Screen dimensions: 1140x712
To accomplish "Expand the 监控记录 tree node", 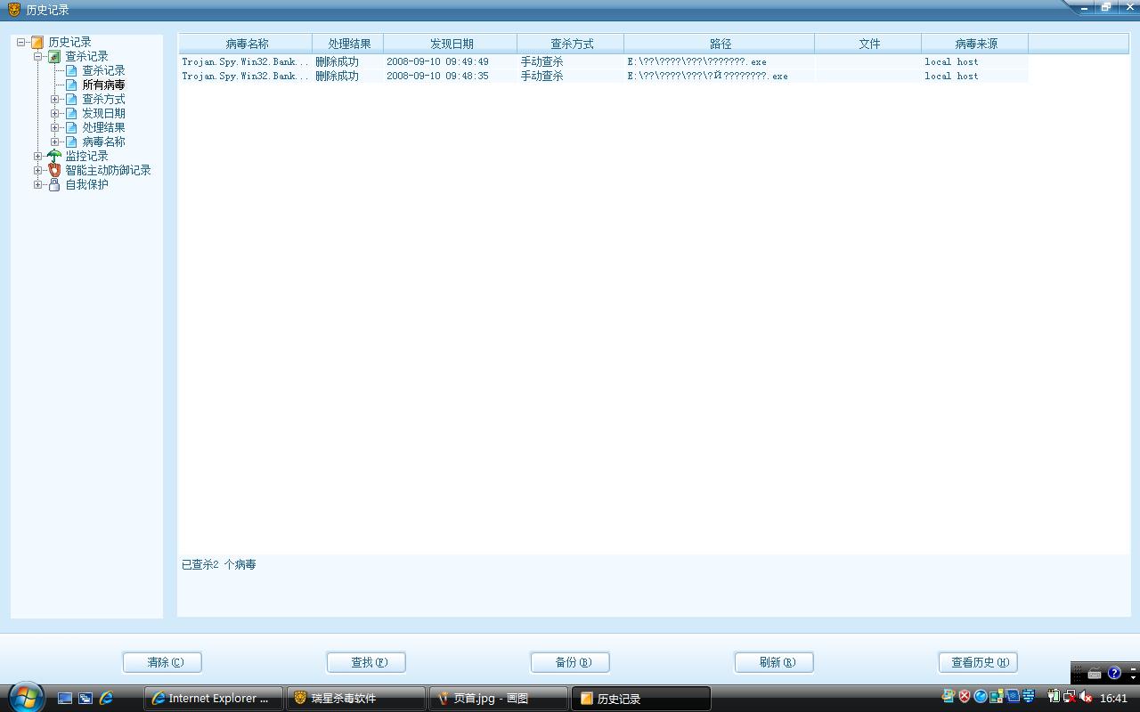I will [x=38, y=156].
